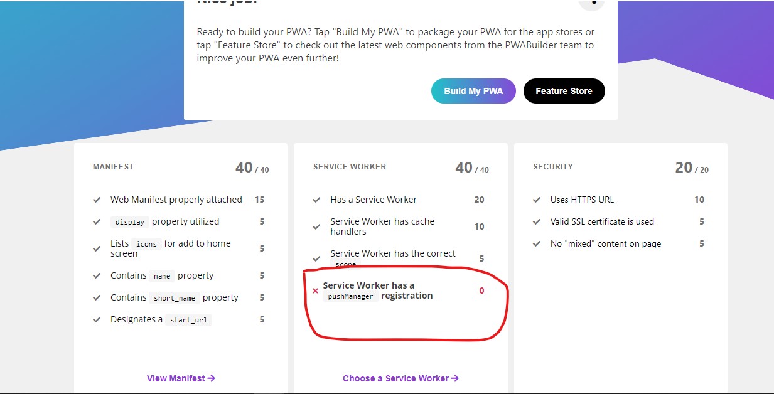This screenshot has width=774, height=394.
Task: Open the View Manifest link
Action: [181, 378]
